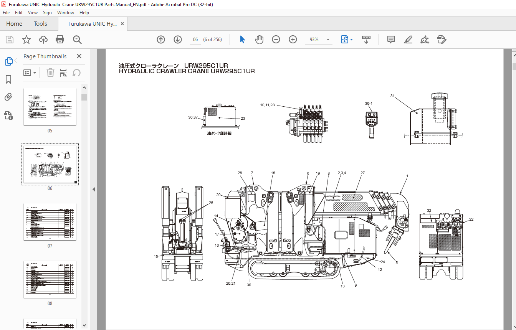Upload the file to cloud
The width and height of the screenshot is (516, 330).
click(x=43, y=40)
